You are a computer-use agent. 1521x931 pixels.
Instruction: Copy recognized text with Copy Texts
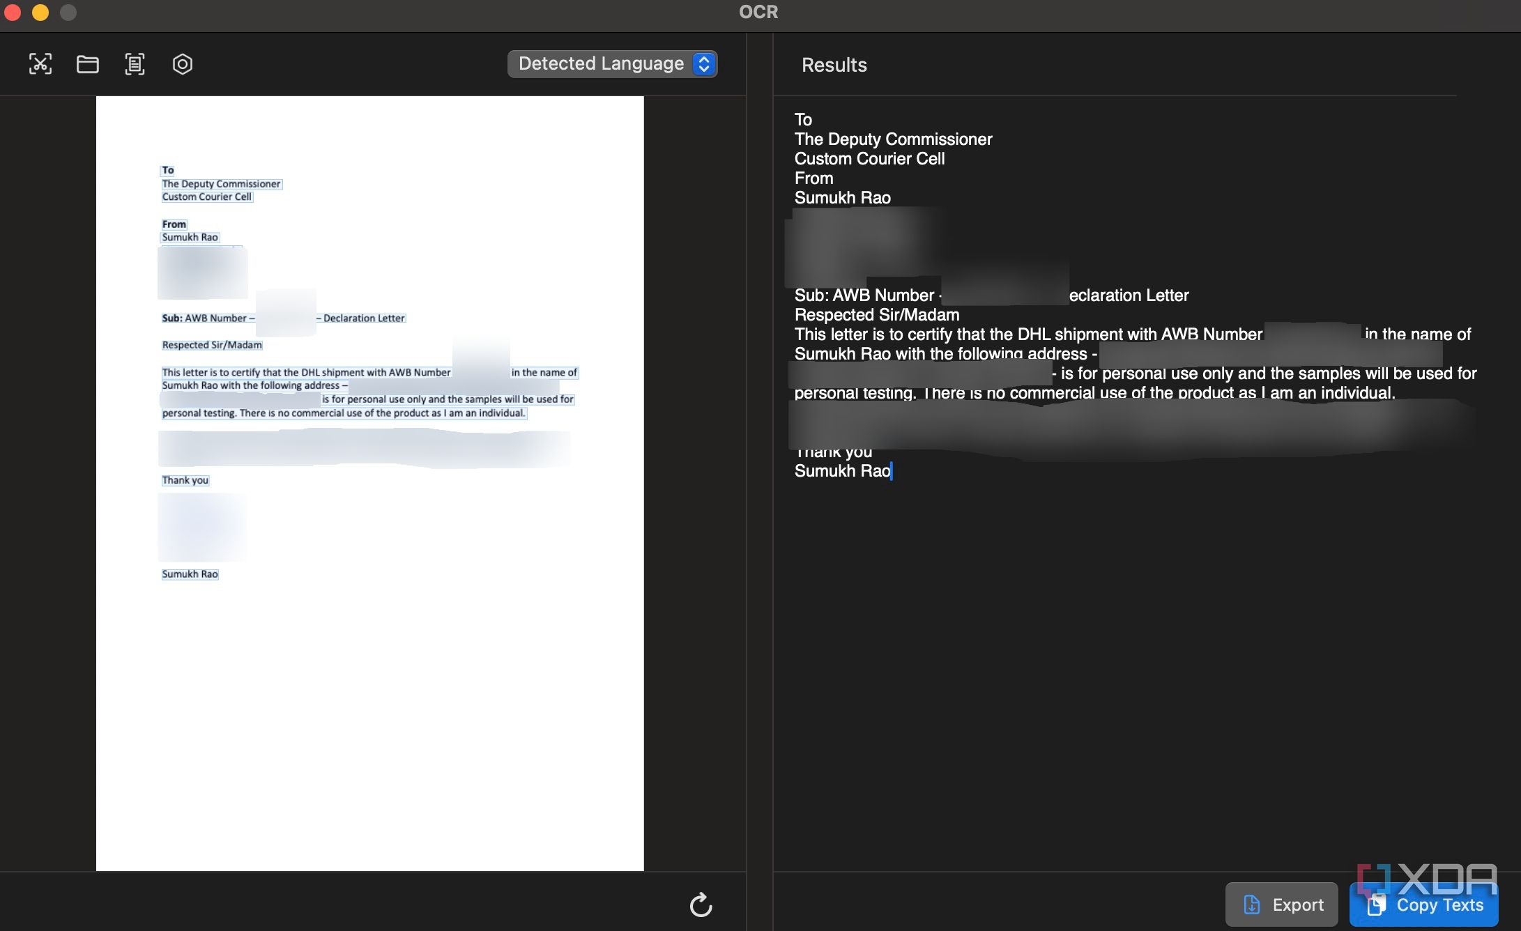[1424, 905]
